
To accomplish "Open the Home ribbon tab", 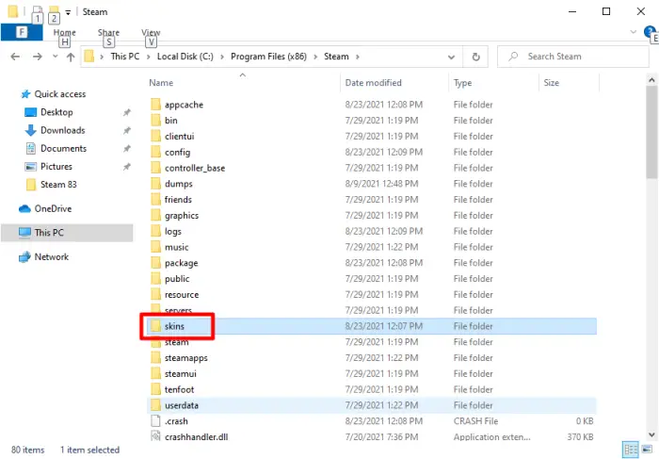I will pos(64,32).
